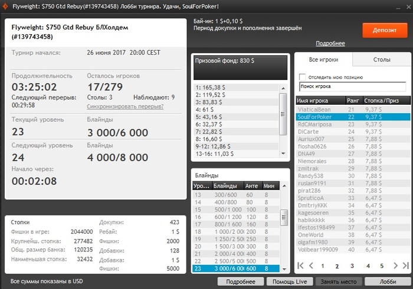Select player row ifestos198499
Screen dimensions: 413x289
pos(353,227)
